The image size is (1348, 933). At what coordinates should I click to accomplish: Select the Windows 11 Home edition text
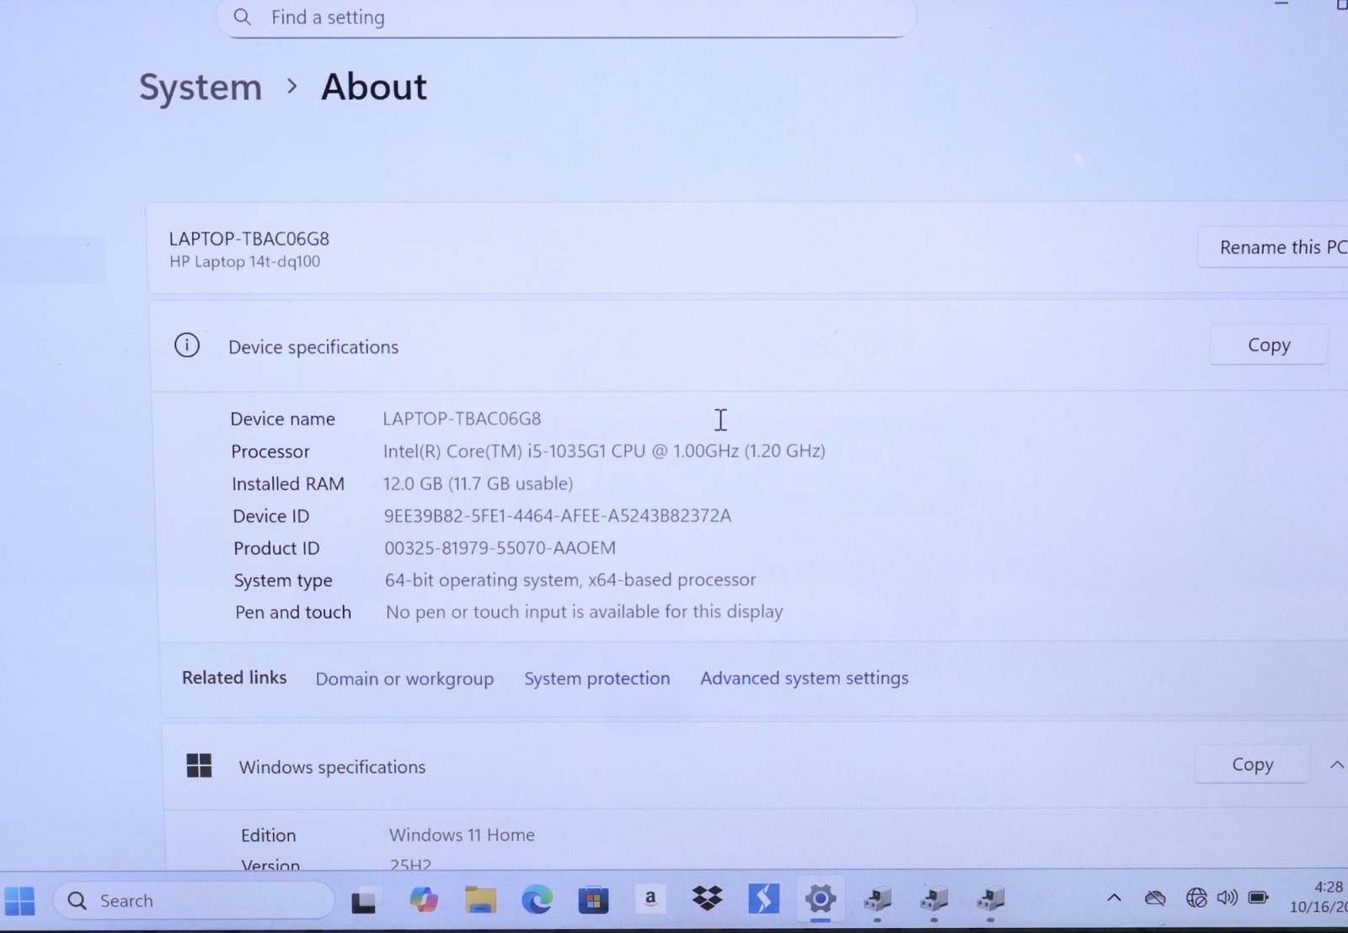[462, 835]
